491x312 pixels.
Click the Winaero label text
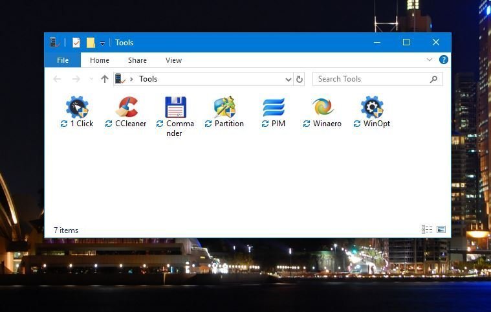(x=327, y=124)
